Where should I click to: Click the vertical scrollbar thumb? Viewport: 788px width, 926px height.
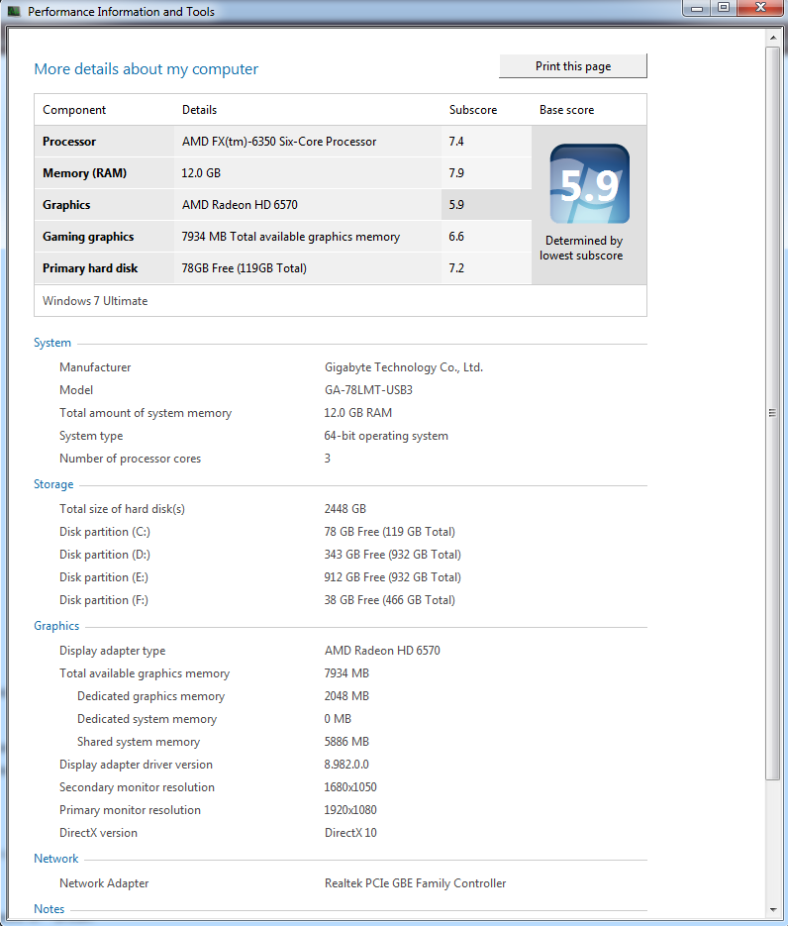point(773,413)
